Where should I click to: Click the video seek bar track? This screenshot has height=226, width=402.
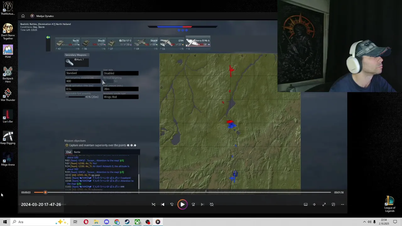coord(182,192)
